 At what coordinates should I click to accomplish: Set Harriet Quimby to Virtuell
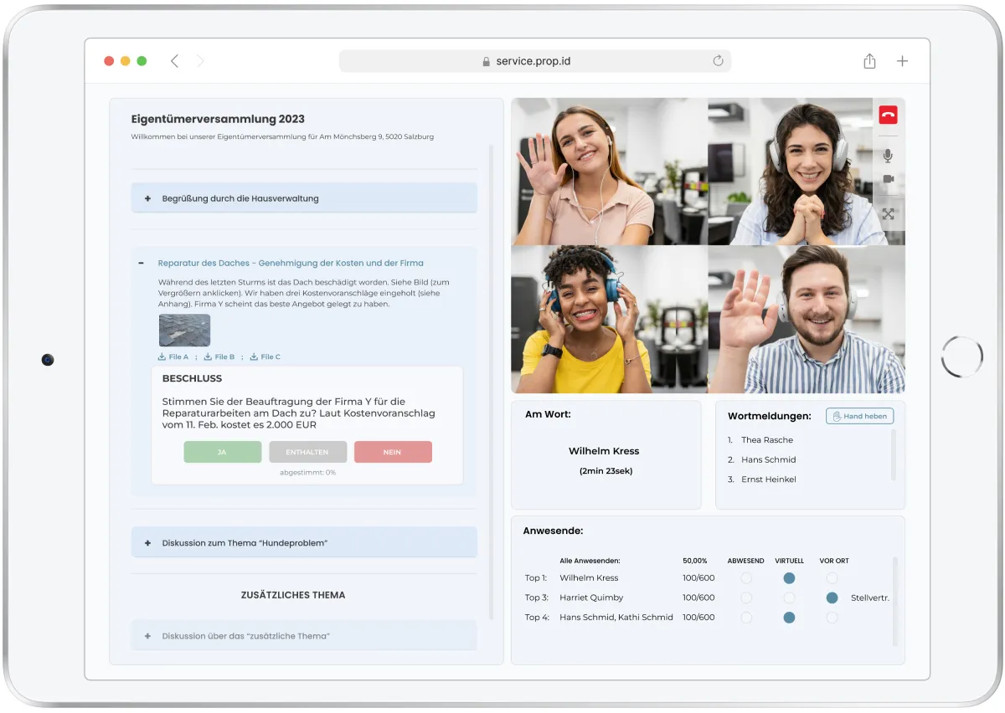(789, 598)
